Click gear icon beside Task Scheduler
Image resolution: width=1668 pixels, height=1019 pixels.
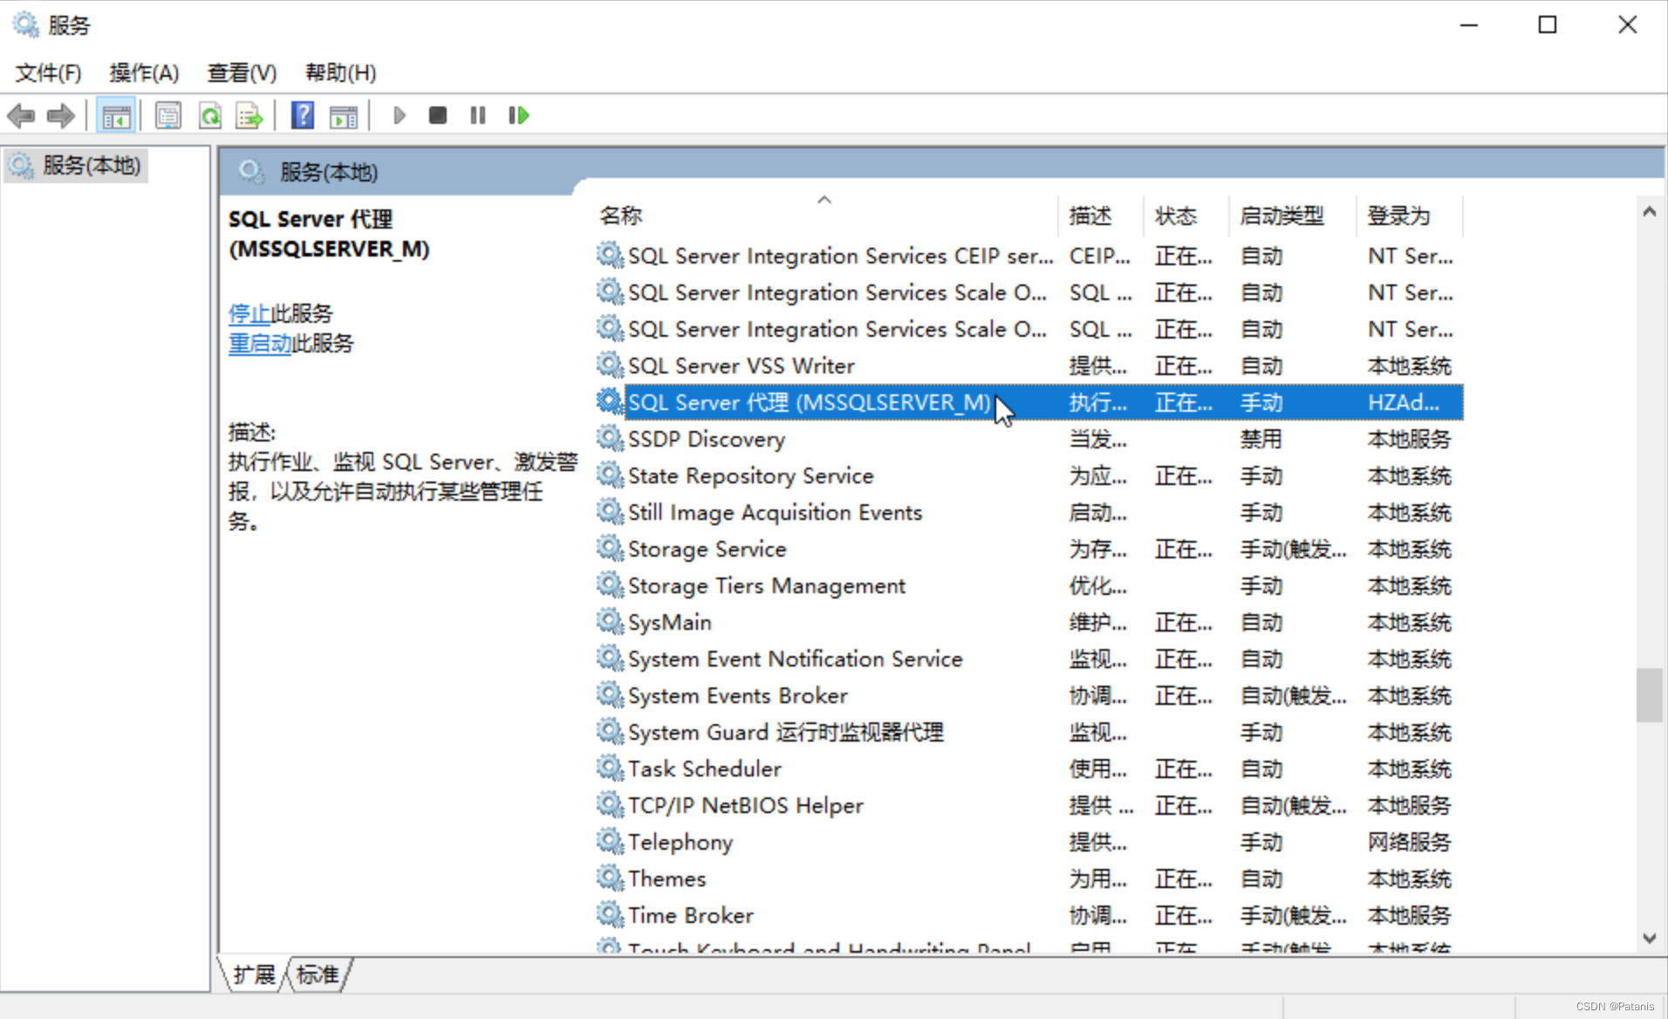point(610,767)
